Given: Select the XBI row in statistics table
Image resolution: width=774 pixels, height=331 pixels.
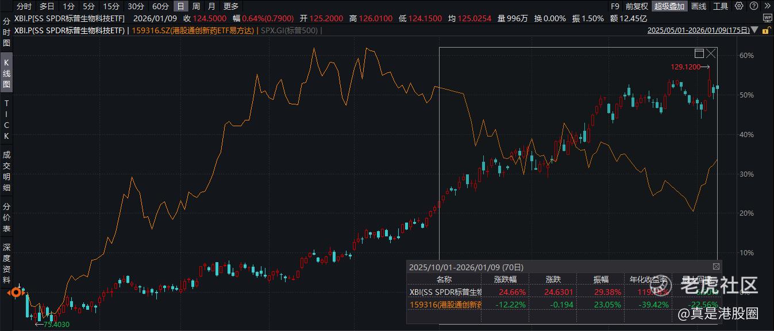Looking at the screenshot, I should click(564, 291).
